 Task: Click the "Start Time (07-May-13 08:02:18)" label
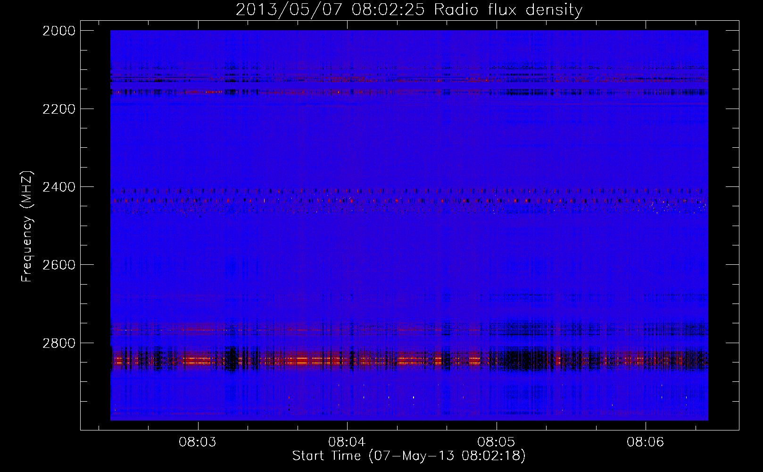click(x=409, y=456)
